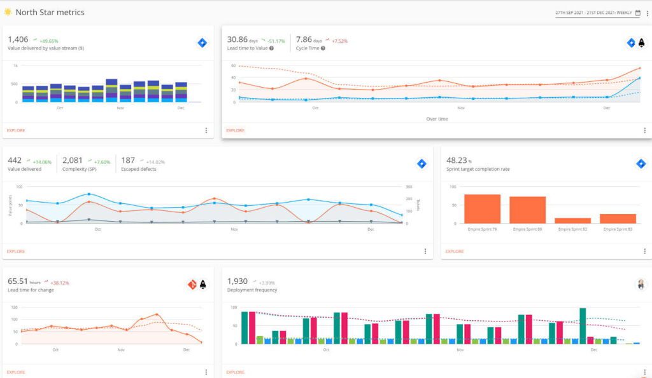This screenshot has height=378, width=652.
Task: Click the Jira icon on Sprint target completion card
Action: point(641,164)
